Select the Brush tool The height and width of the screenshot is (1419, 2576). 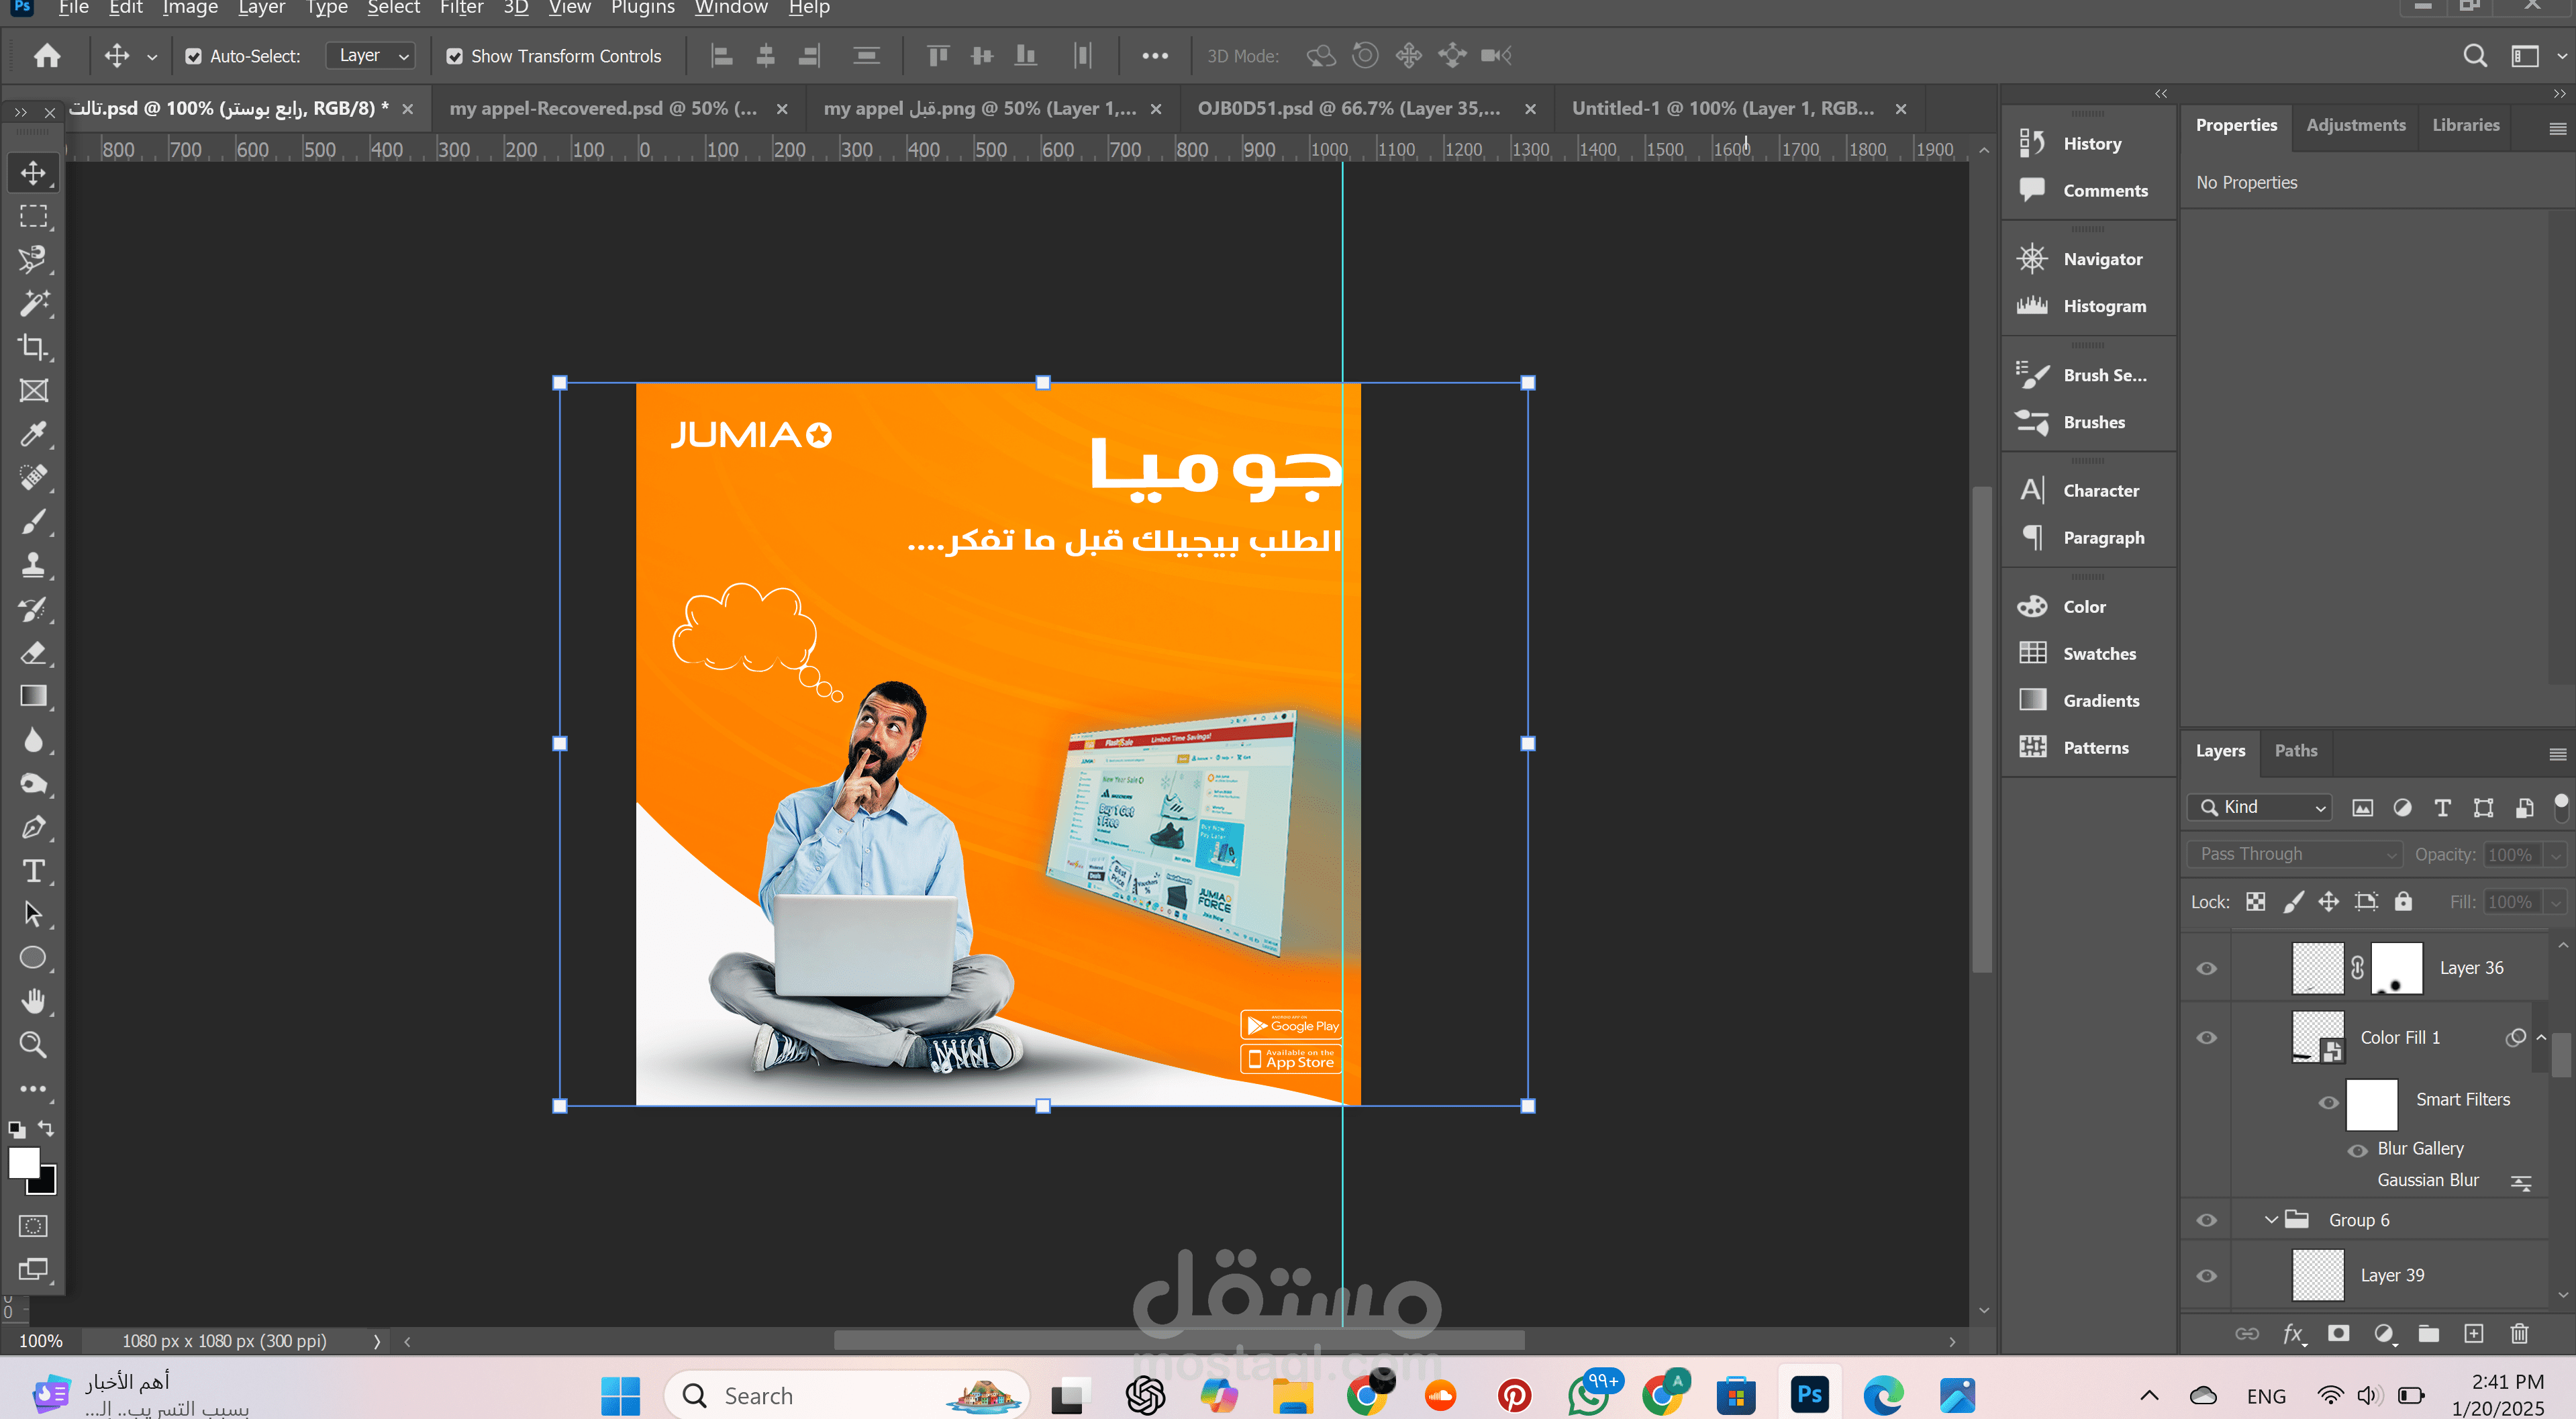[x=33, y=521]
